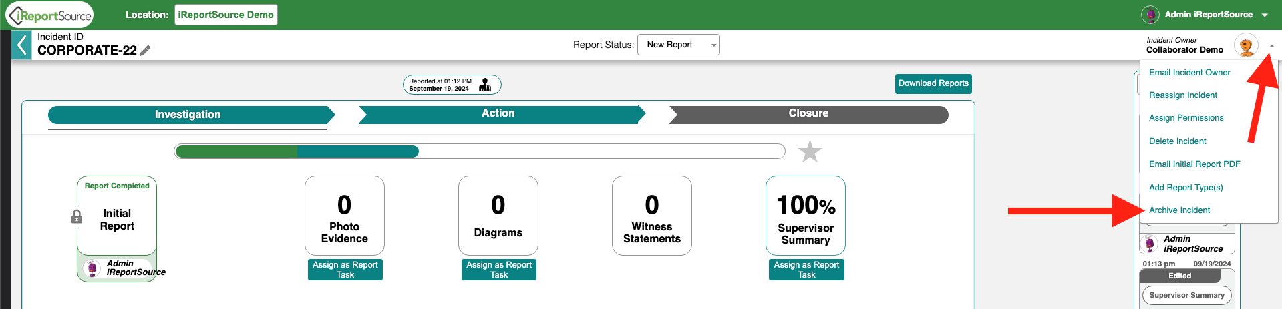Assign Diagrams as report task
The height and width of the screenshot is (309, 1282).
[x=499, y=270]
